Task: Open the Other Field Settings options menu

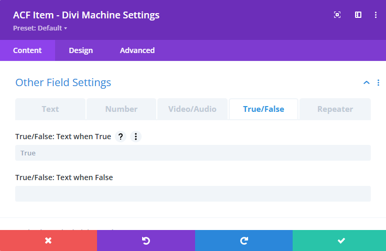Action: coord(378,82)
